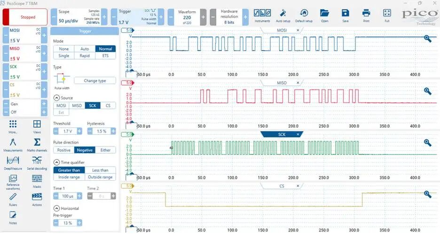Click the Change type button

[95, 81]
